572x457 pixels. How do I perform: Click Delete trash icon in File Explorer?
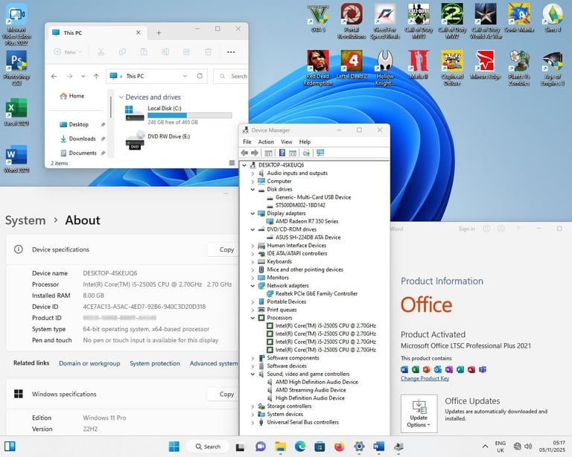pos(209,52)
